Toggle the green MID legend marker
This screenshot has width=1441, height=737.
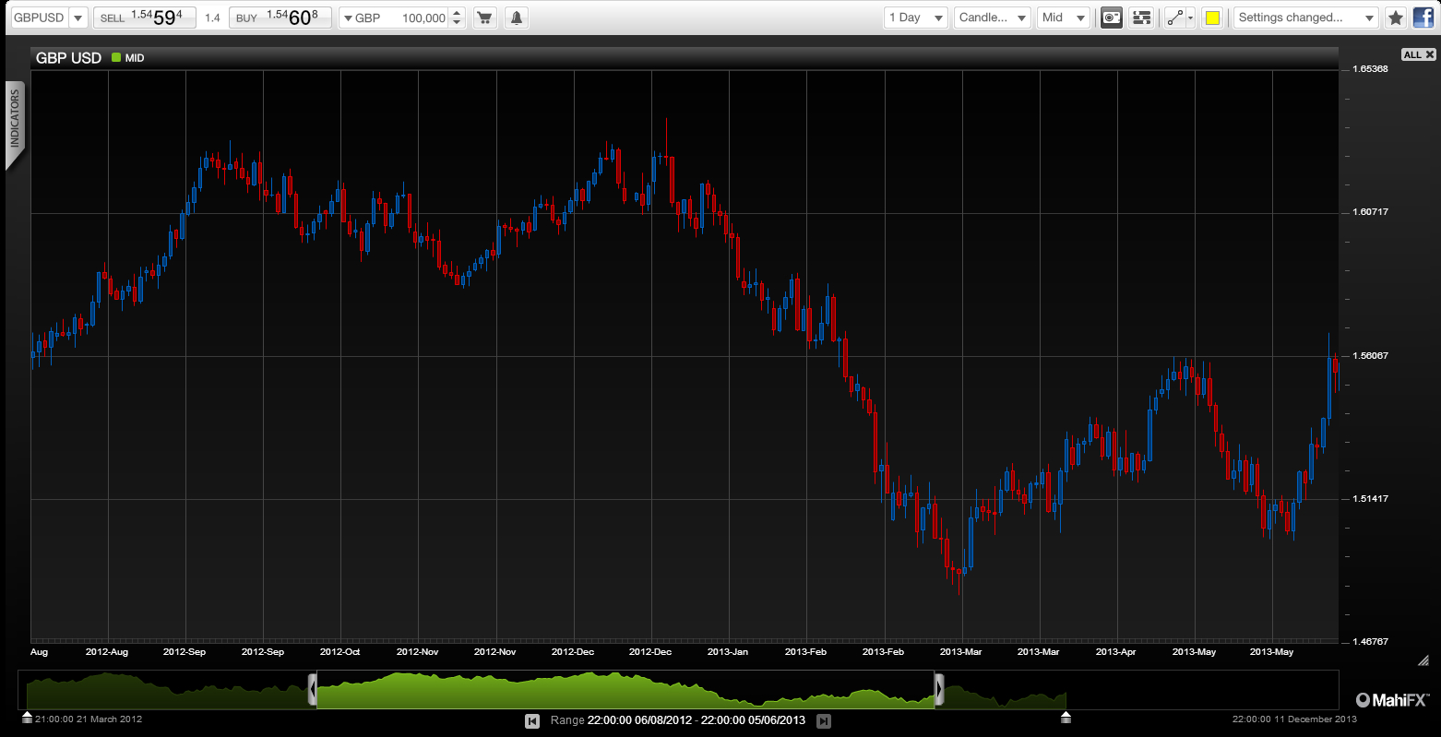(116, 57)
